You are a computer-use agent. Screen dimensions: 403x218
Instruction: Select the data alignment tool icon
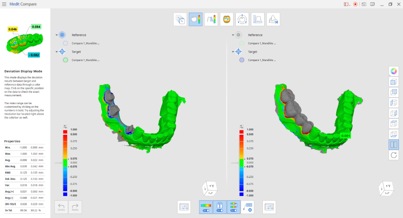pos(180,19)
